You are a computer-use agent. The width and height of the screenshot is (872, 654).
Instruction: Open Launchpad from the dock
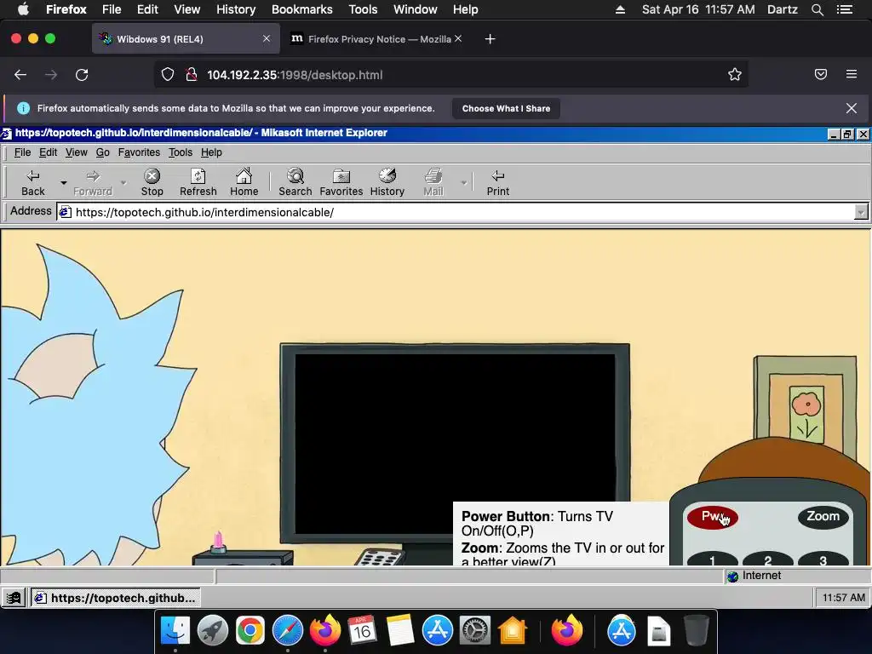(x=212, y=631)
